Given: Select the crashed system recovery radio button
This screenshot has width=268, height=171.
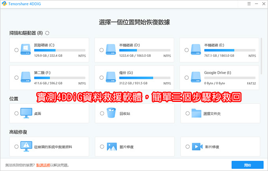Looking at the screenshot, I should (x=17, y=147).
